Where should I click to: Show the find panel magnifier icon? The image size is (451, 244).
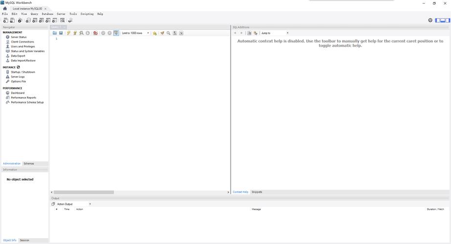[x=169, y=33]
